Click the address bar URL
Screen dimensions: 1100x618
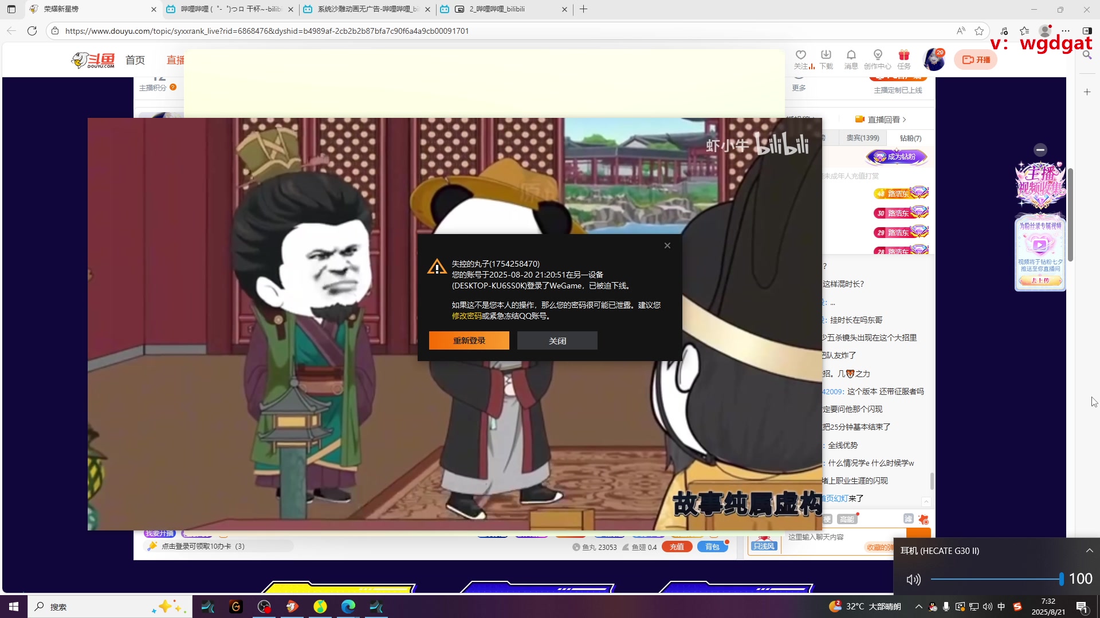pyautogui.click(x=267, y=31)
